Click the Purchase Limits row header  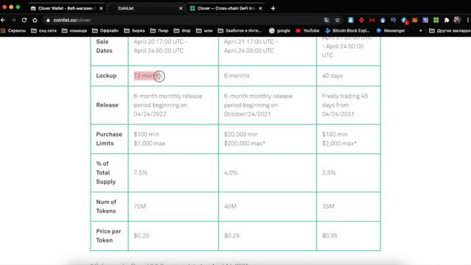tap(109, 139)
